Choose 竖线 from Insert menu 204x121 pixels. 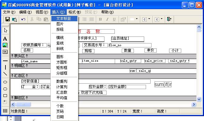coord(64,43)
